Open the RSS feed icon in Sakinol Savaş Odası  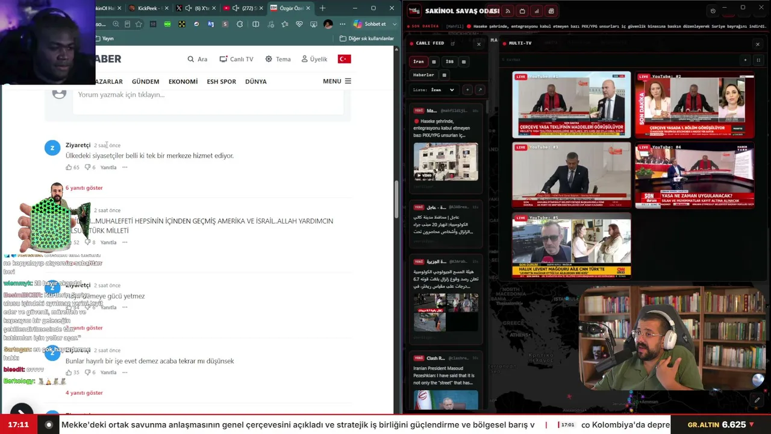coord(508,11)
